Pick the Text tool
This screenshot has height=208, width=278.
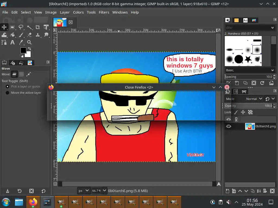tap(12, 42)
